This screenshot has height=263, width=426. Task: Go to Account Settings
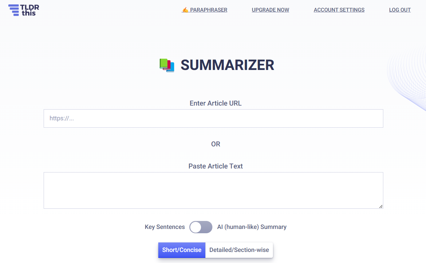point(339,10)
